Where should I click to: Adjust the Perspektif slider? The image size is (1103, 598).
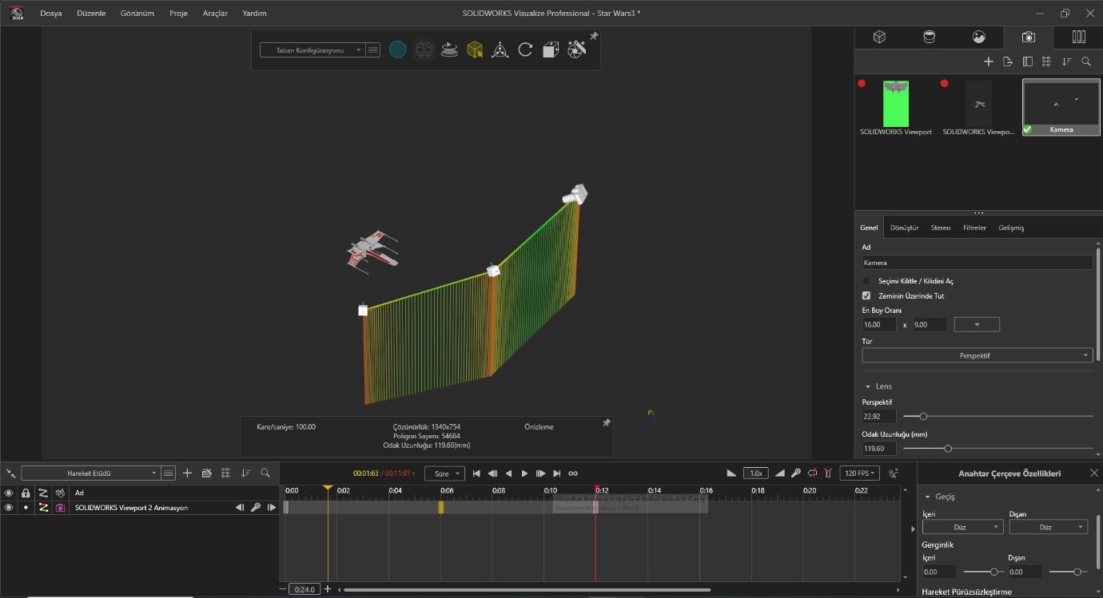tap(923, 417)
